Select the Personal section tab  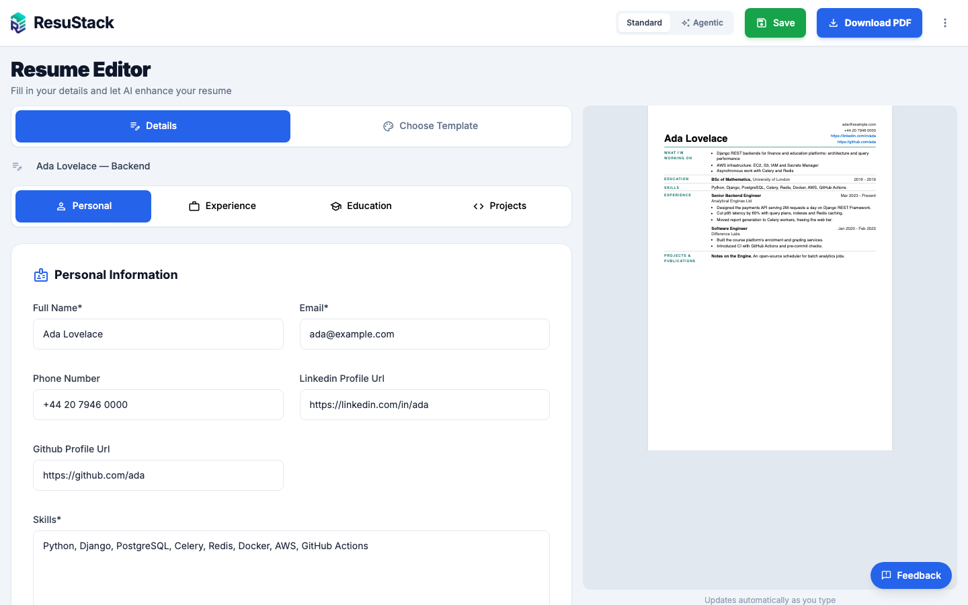(x=83, y=206)
